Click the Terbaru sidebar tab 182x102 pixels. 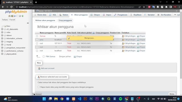click(x=5, y=20)
